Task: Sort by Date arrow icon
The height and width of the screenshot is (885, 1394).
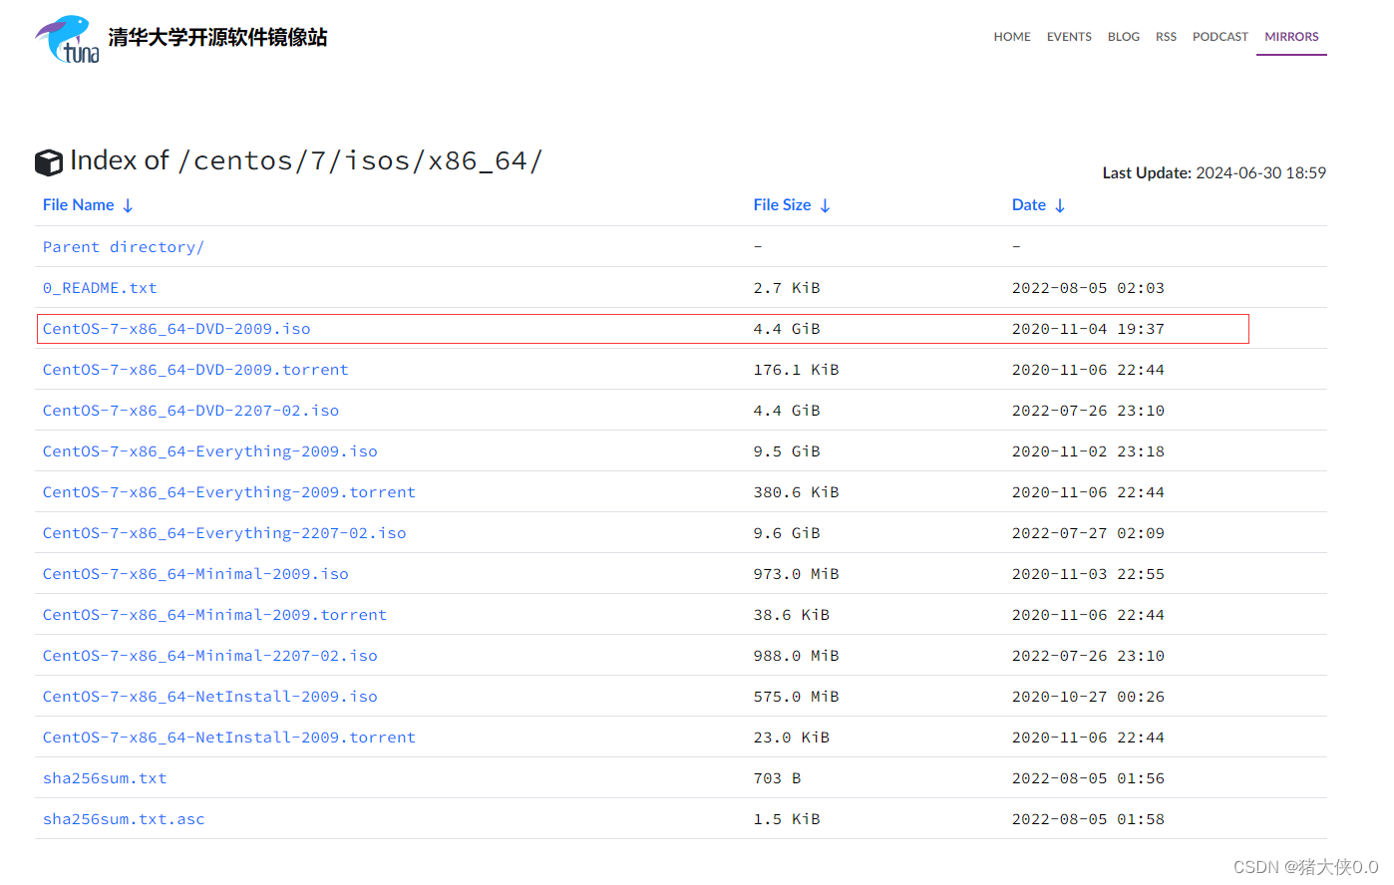Action: click(x=1060, y=206)
